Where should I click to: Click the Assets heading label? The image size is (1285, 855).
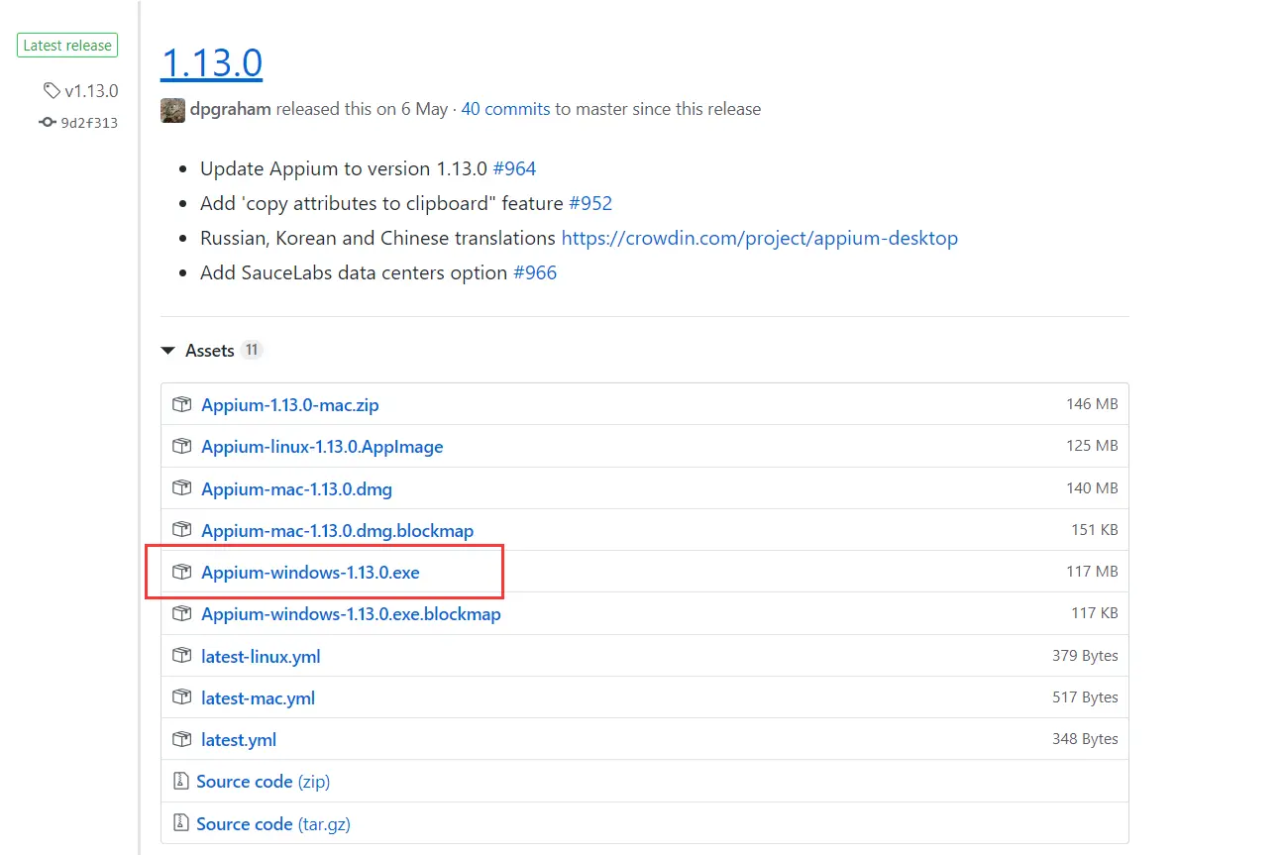point(210,351)
